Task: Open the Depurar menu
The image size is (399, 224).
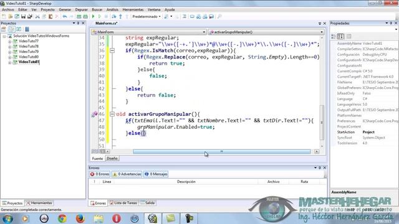Action: click(x=82, y=10)
